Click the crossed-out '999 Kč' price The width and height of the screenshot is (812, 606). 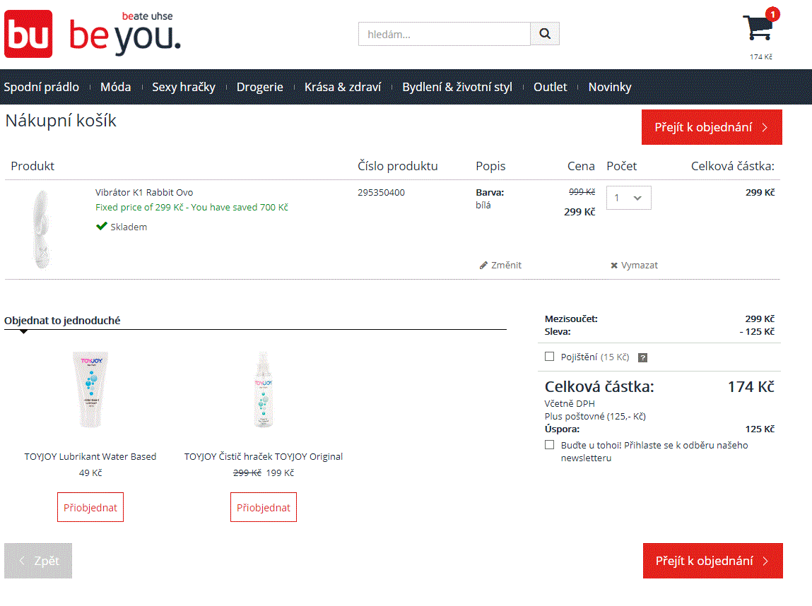tap(582, 192)
